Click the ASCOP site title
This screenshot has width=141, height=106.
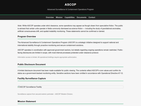pyautogui.click(x=70, y=5)
